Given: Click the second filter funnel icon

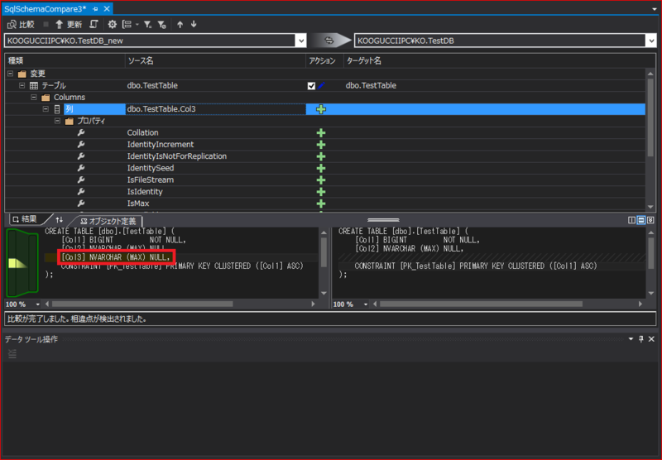Looking at the screenshot, I should click(x=161, y=25).
